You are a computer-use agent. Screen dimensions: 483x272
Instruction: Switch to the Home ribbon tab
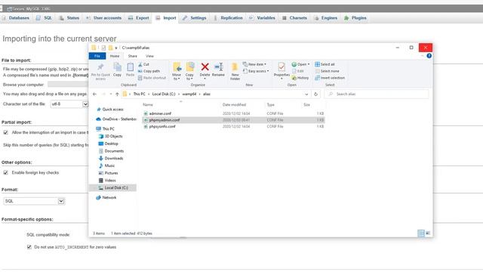(x=115, y=56)
